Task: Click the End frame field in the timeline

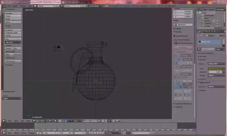Action: [x=66, y=133]
